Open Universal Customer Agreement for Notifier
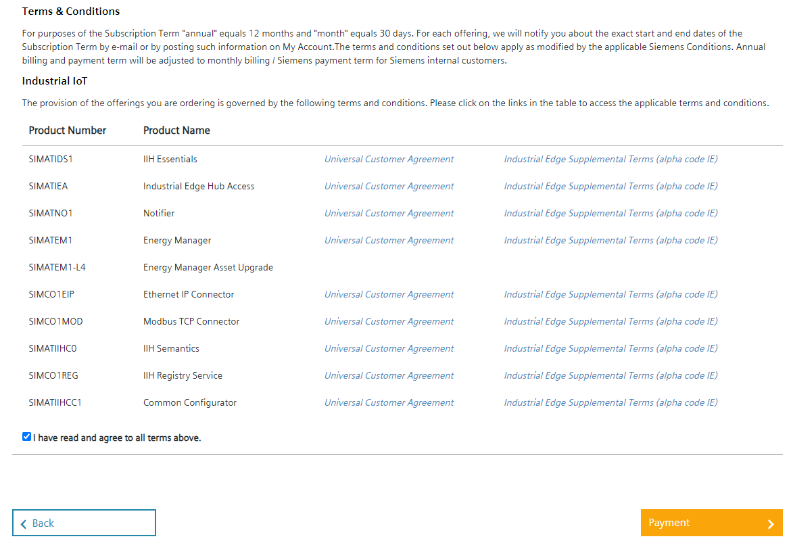Image resolution: width=791 pixels, height=543 pixels. (x=389, y=213)
